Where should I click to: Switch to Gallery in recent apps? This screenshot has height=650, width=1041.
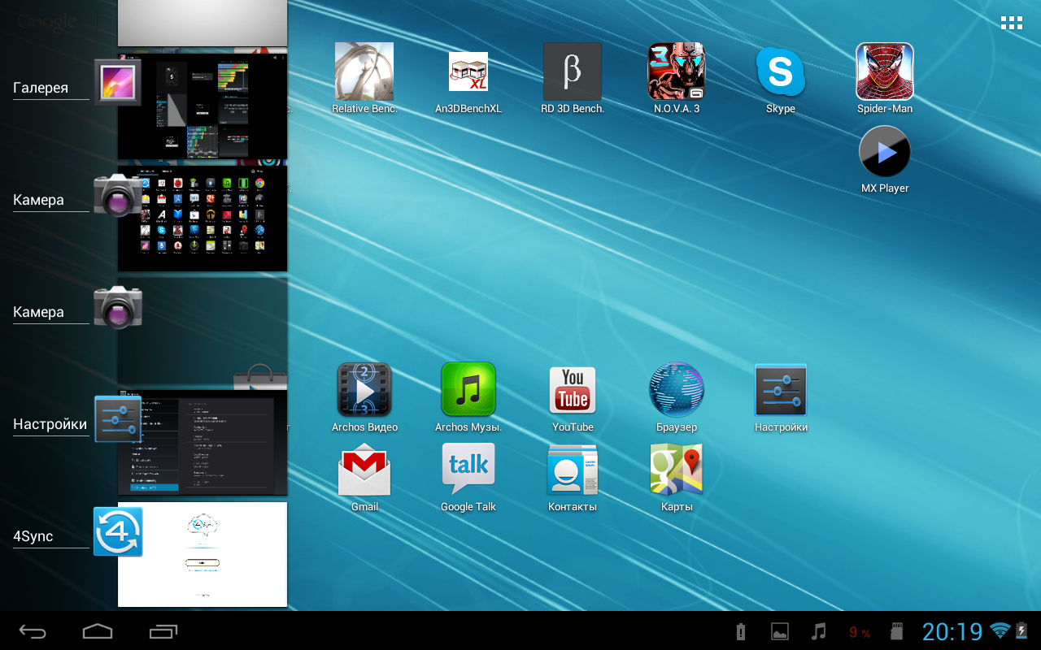point(203,106)
